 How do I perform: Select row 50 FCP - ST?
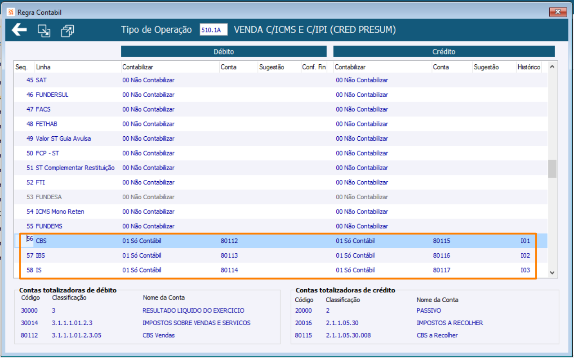pos(281,153)
